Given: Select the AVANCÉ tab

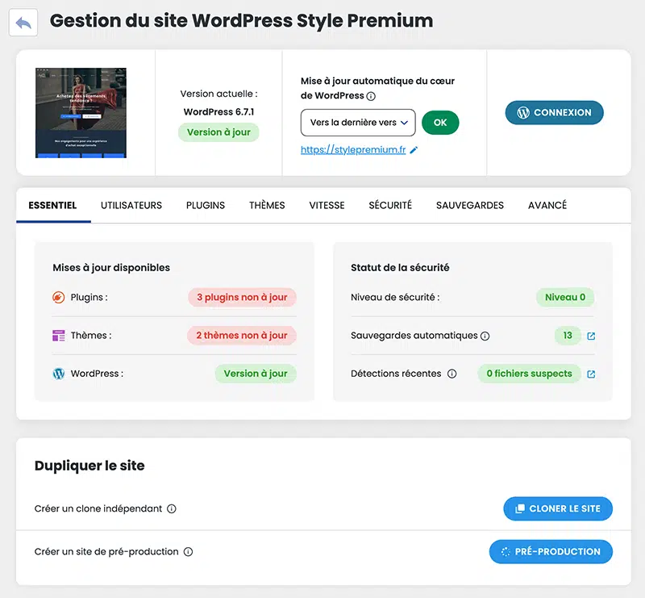Looking at the screenshot, I should coord(547,205).
